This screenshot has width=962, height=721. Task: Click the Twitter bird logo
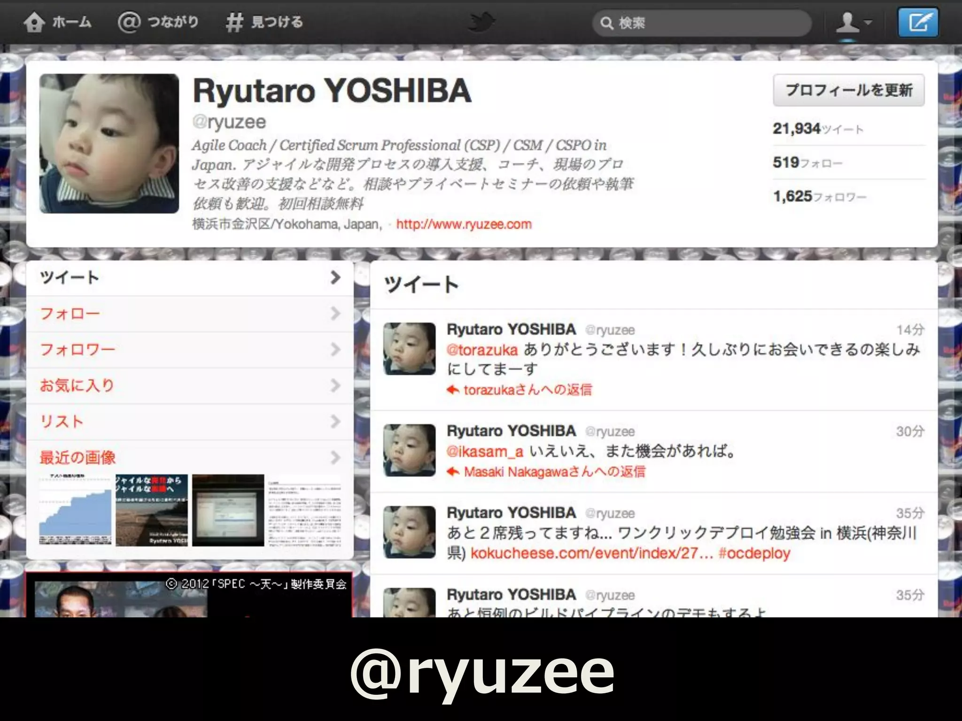(482, 22)
